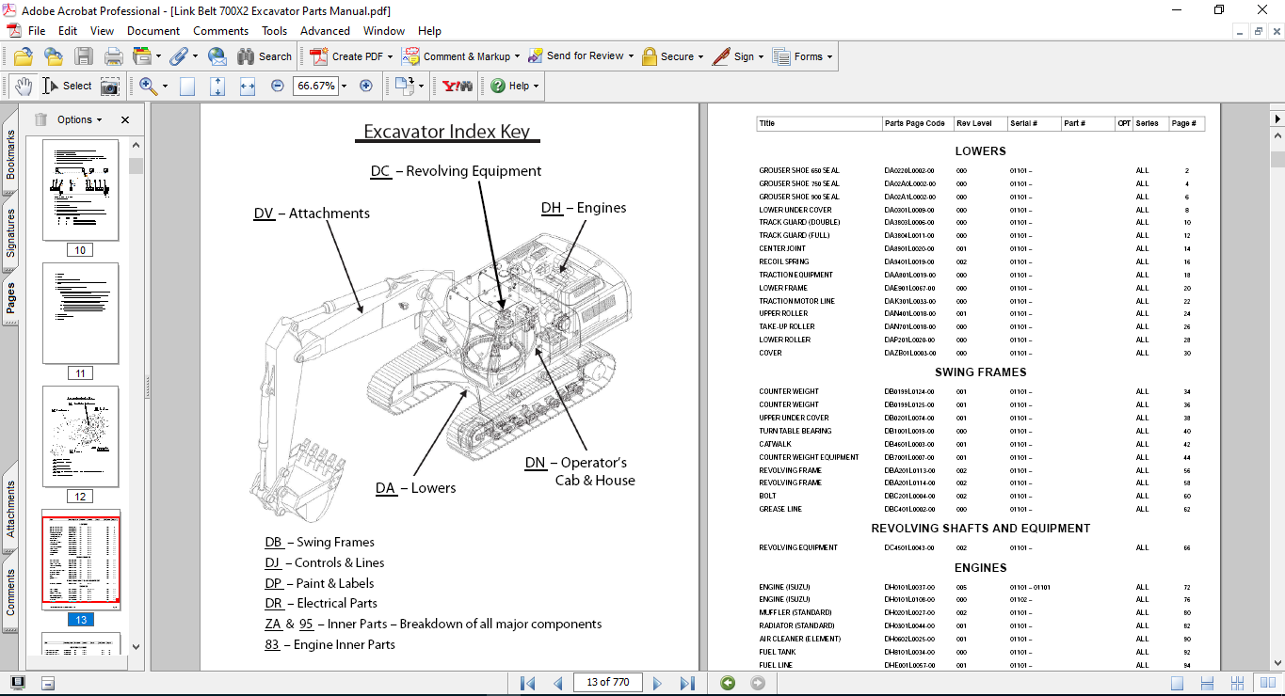
Task: Select page 11 thumbnail
Action: (80, 313)
